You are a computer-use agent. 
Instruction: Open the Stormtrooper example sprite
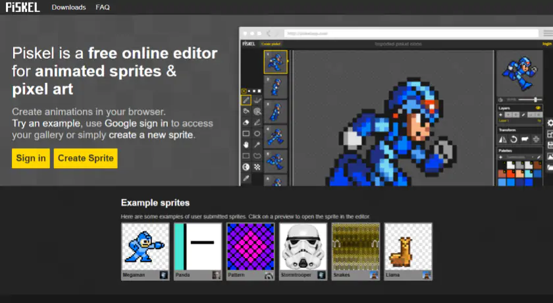(x=303, y=251)
